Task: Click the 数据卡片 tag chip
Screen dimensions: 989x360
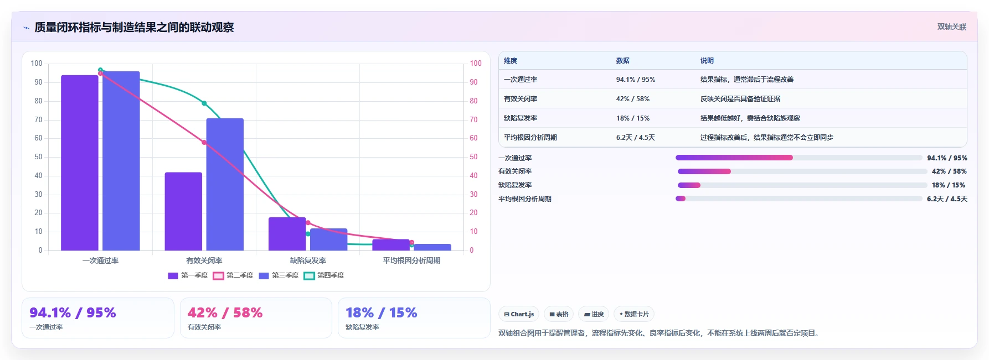Action: tap(634, 314)
